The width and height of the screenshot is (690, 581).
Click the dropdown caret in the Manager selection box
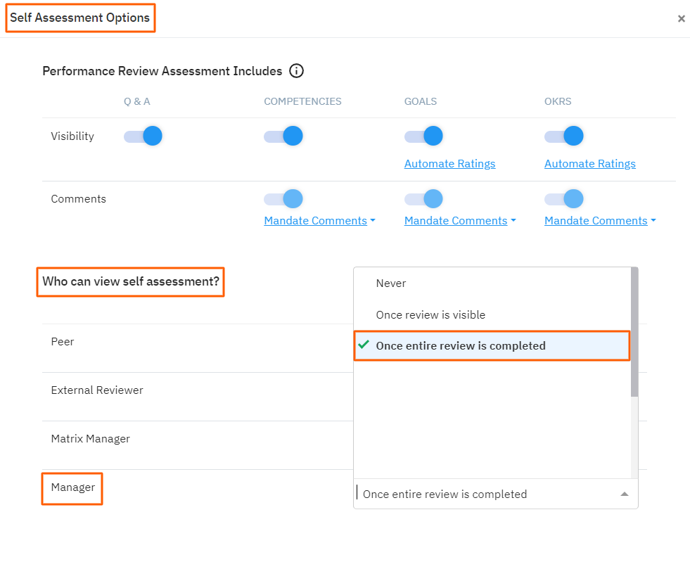pyautogui.click(x=624, y=494)
